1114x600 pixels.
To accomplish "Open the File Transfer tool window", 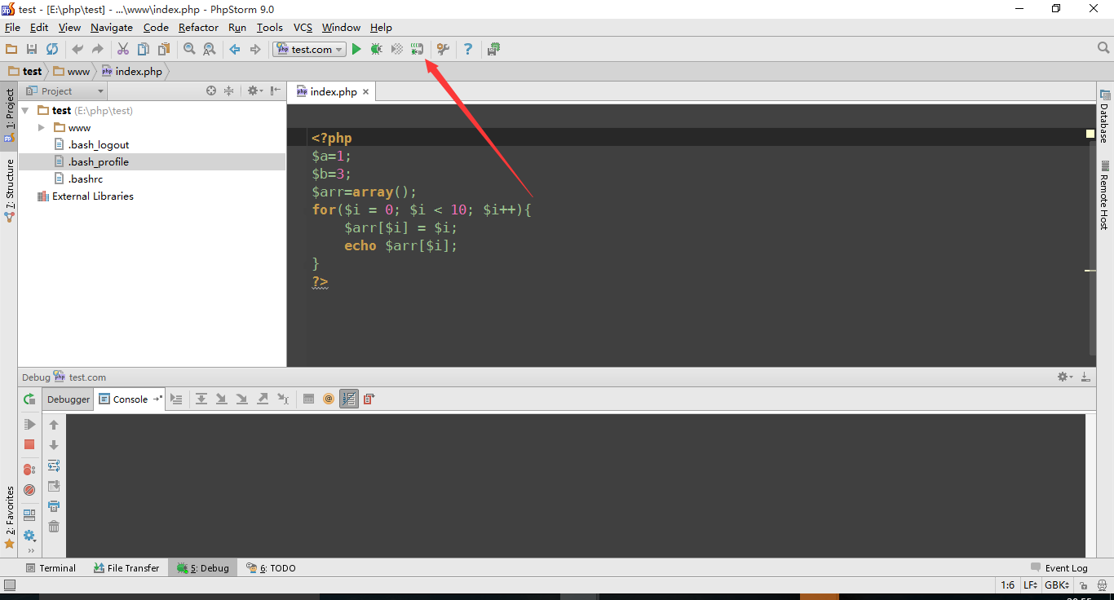I will pyautogui.click(x=126, y=568).
